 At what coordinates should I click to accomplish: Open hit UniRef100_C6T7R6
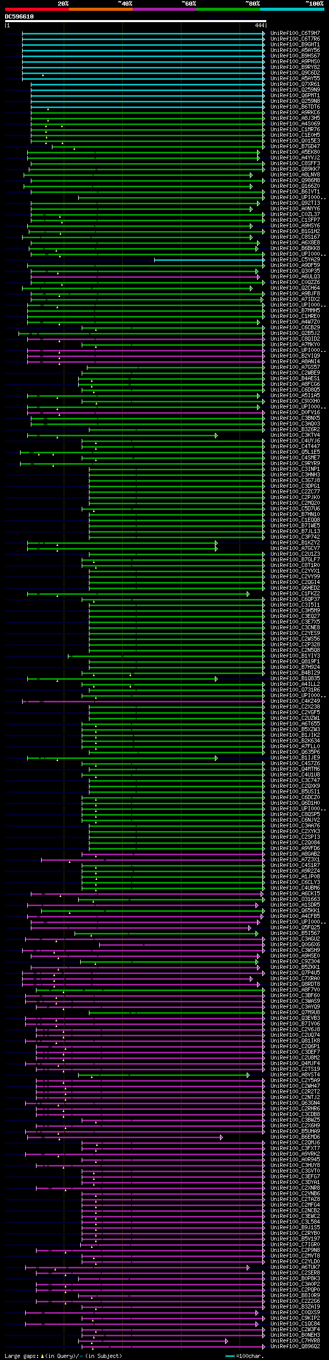coord(295,39)
